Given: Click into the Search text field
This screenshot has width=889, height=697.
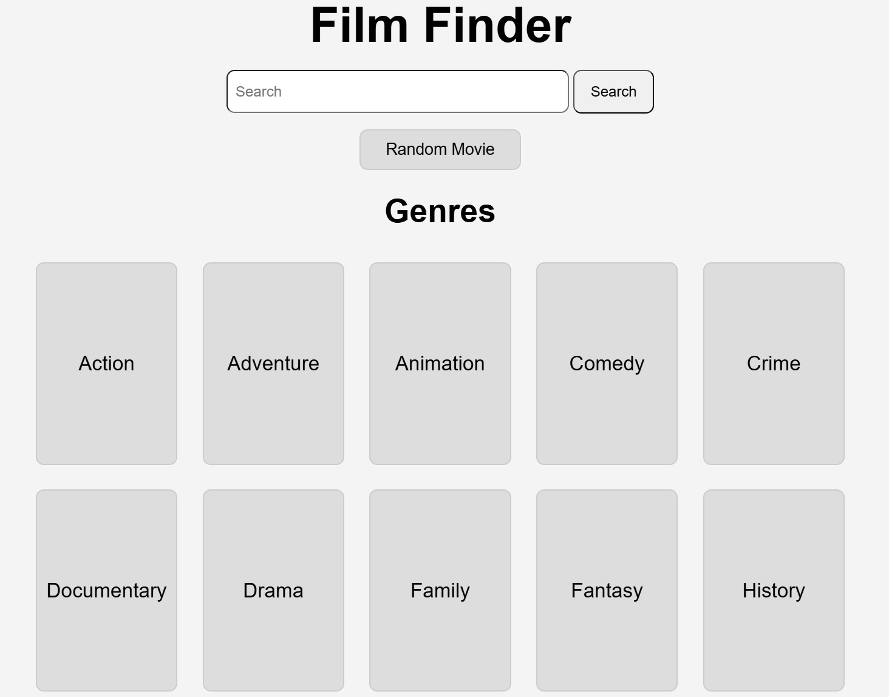Looking at the screenshot, I should click(398, 92).
